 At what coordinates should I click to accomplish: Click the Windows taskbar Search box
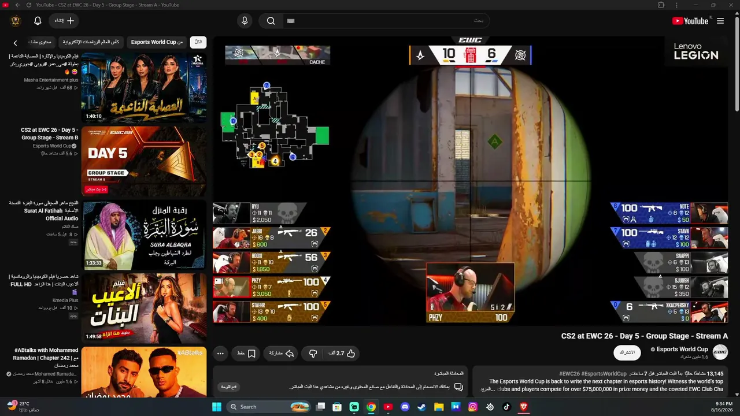(x=269, y=407)
